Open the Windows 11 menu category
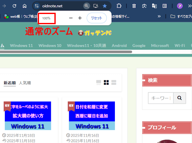This screenshot has width=192, height=143. [21, 46]
